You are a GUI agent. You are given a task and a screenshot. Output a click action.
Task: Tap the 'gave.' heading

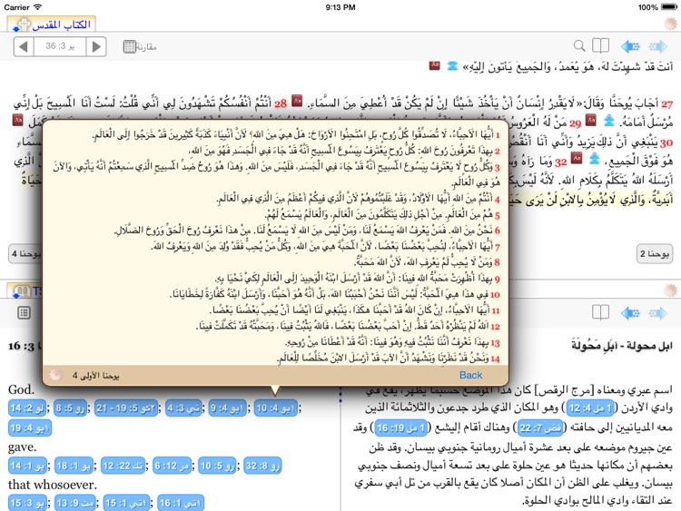click(x=22, y=447)
